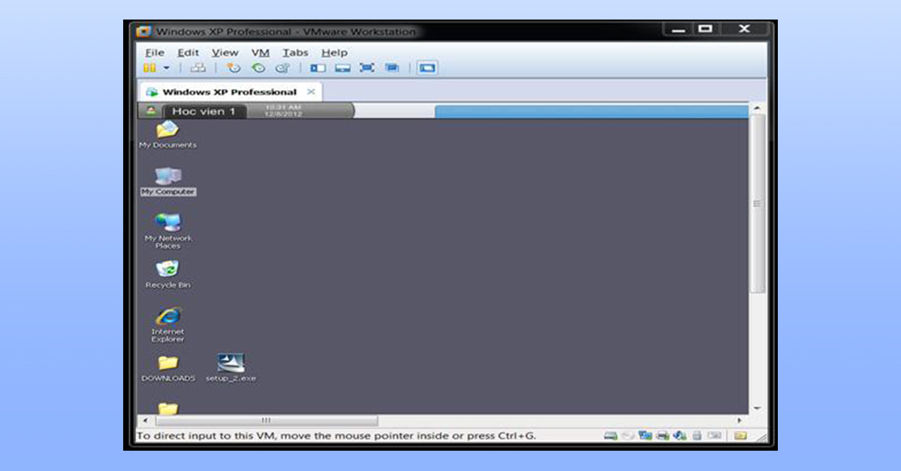This screenshot has height=471, width=901.
Task: Close the Windows XP Professional tab
Action: pyautogui.click(x=312, y=91)
